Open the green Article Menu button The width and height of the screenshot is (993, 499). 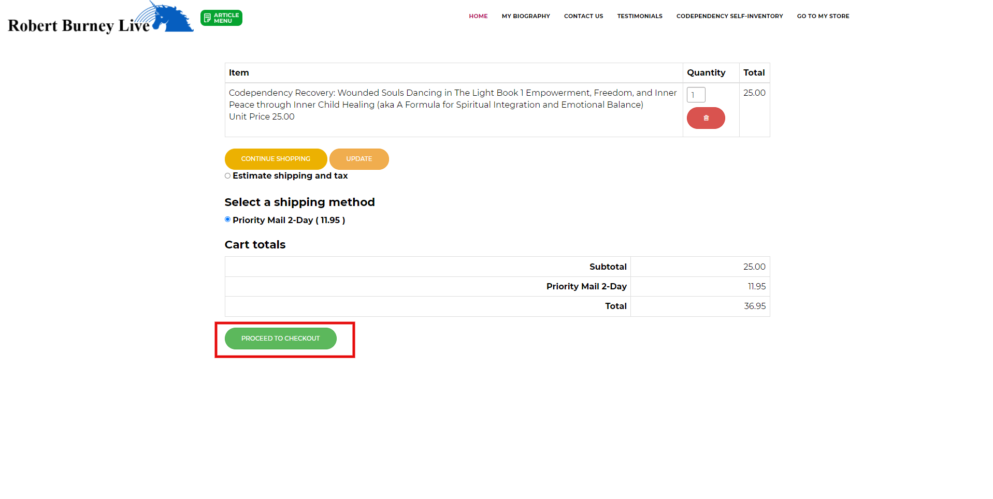[x=221, y=18]
